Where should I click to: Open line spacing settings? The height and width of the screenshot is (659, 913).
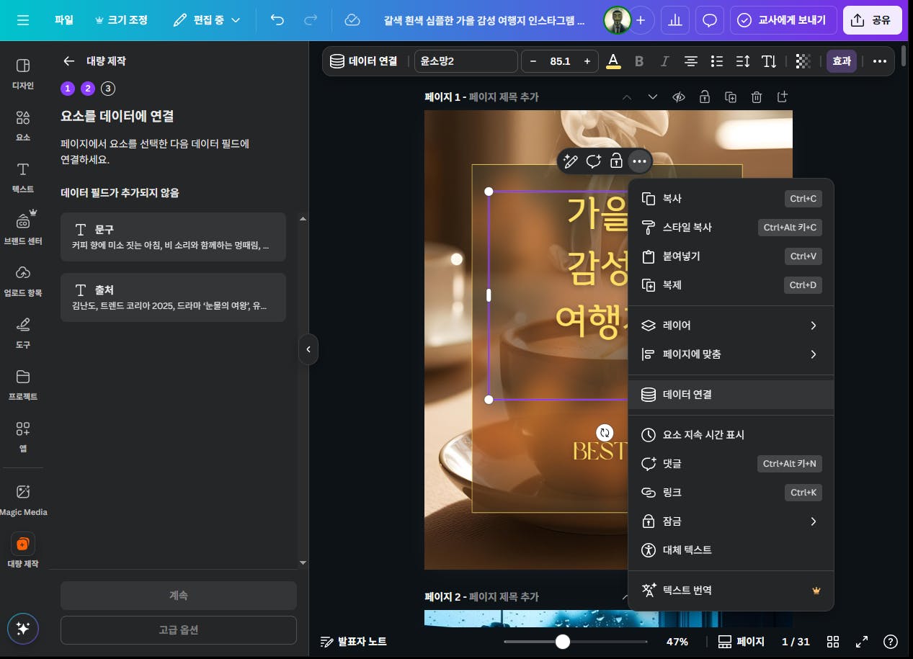[743, 61]
